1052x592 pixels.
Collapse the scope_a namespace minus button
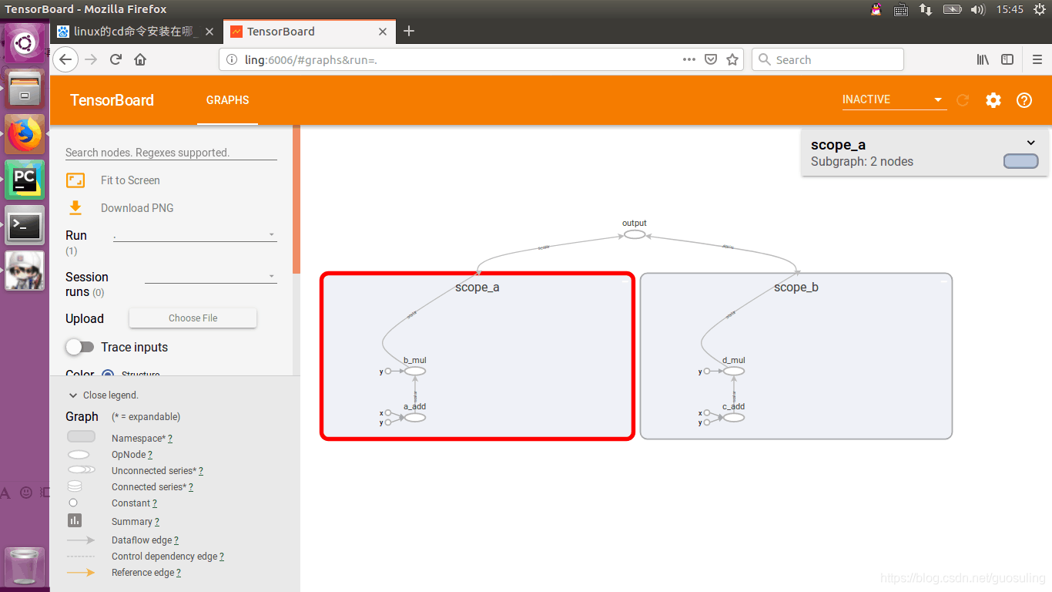coord(625,282)
